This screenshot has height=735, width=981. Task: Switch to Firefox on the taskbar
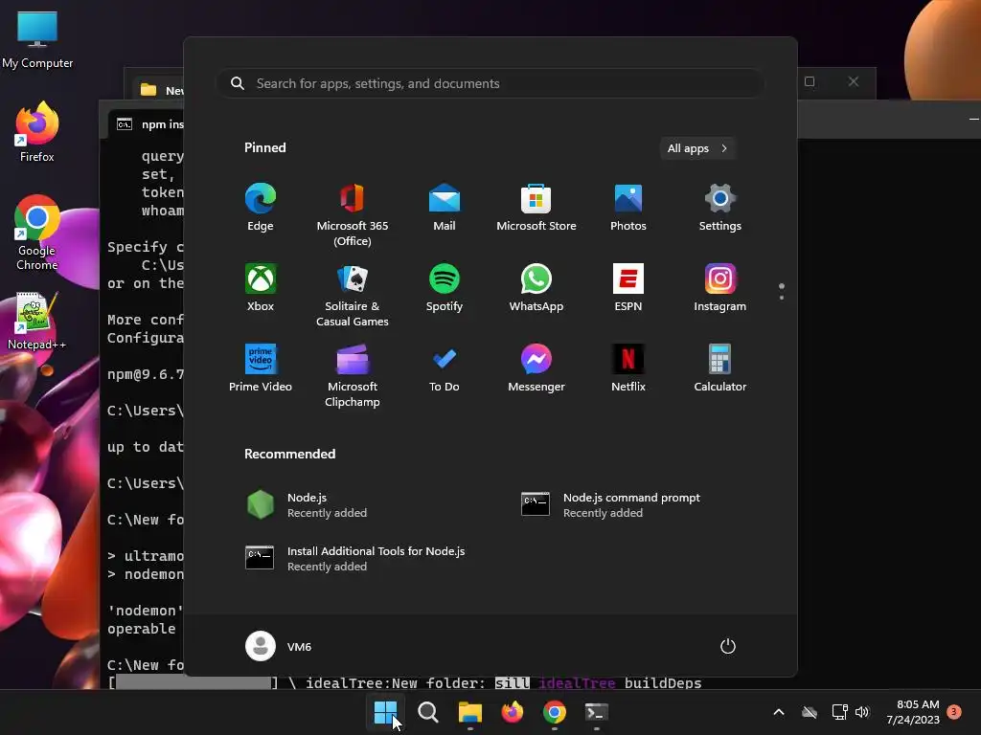pyautogui.click(x=513, y=712)
